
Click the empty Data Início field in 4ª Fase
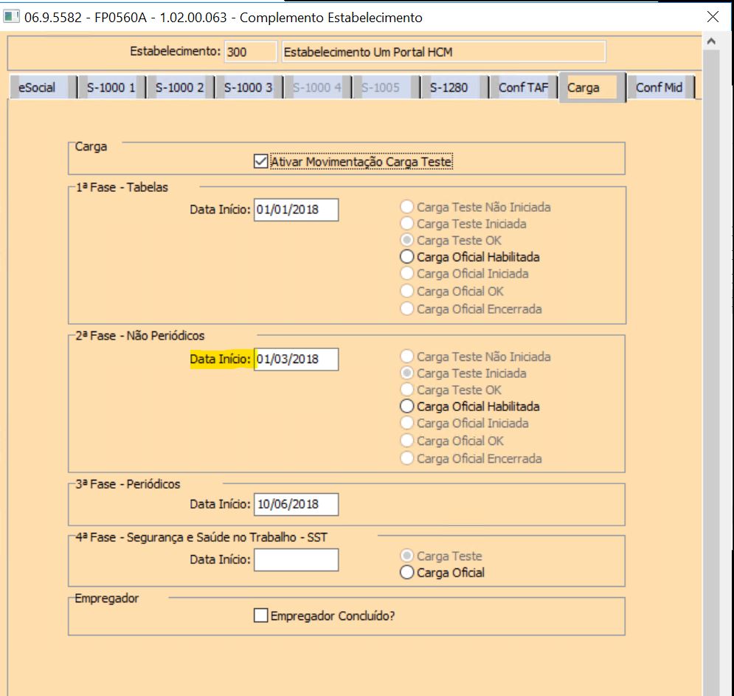pyautogui.click(x=296, y=560)
